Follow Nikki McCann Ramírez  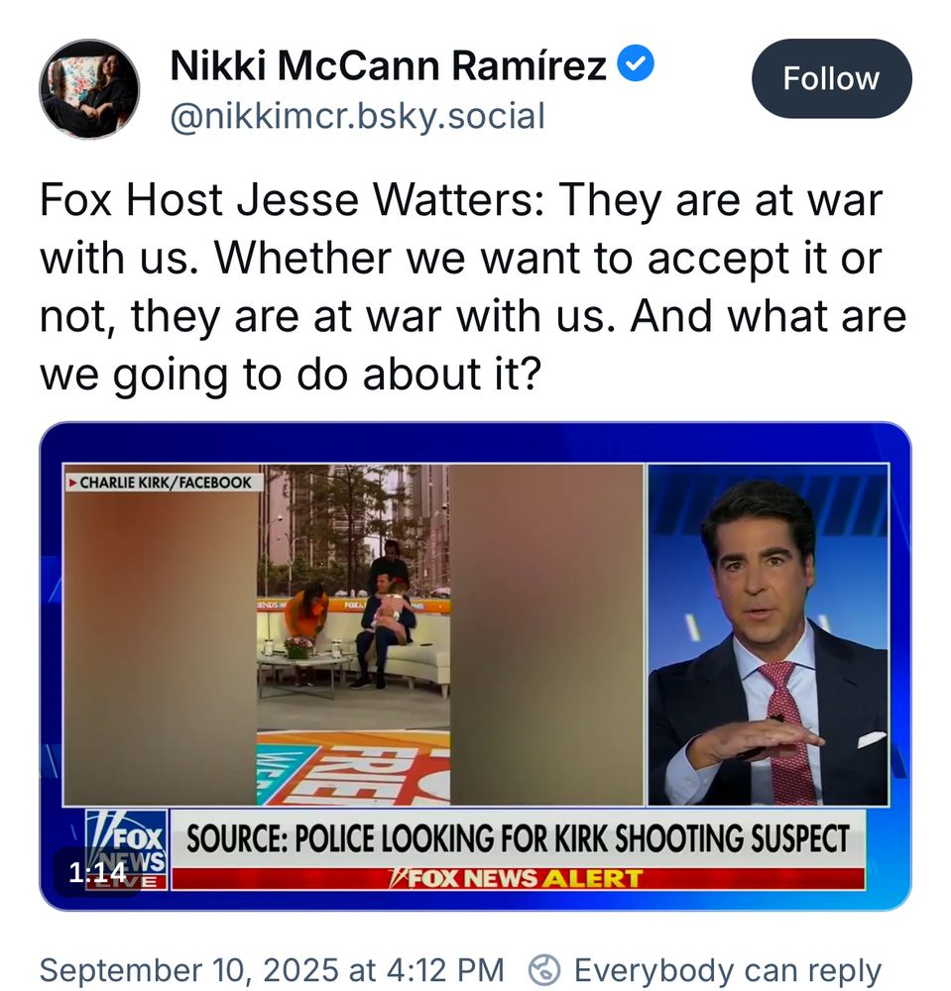point(831,78)
